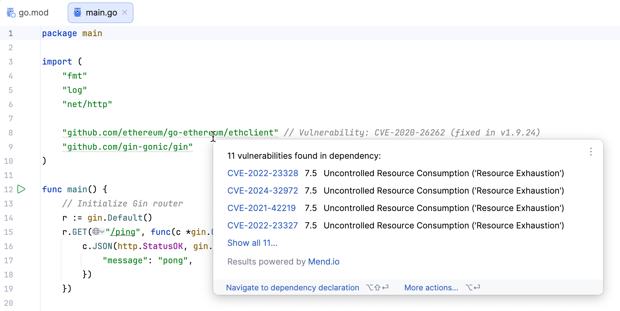Click line number 12 in the gutter
Viewport: 620px width, 311px height.
point(9,189)
